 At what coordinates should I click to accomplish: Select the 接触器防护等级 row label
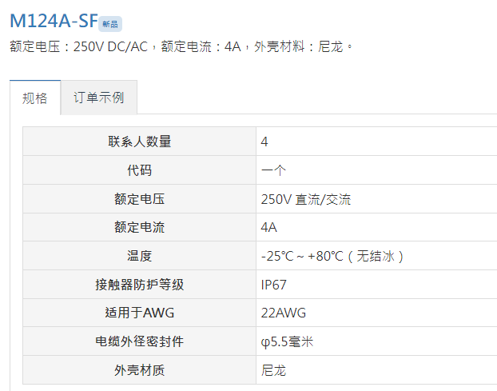[140, 285]
